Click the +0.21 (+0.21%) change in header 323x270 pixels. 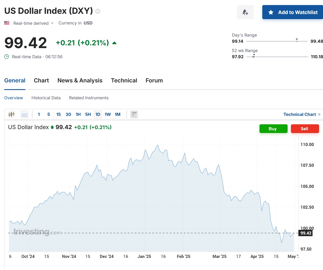pyautogui.click(x=82, y=43)
